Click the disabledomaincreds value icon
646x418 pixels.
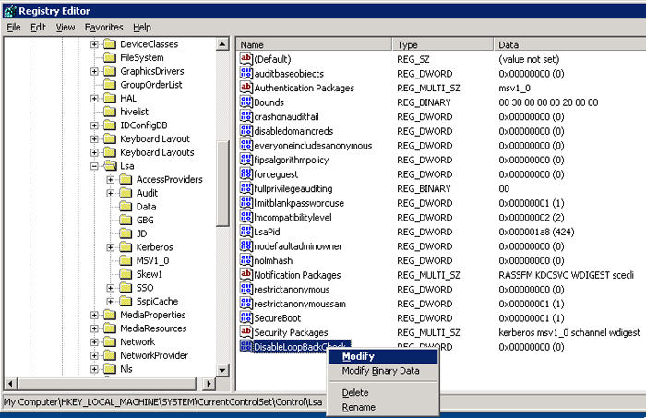pyautogui.click(x=246, y=131)
